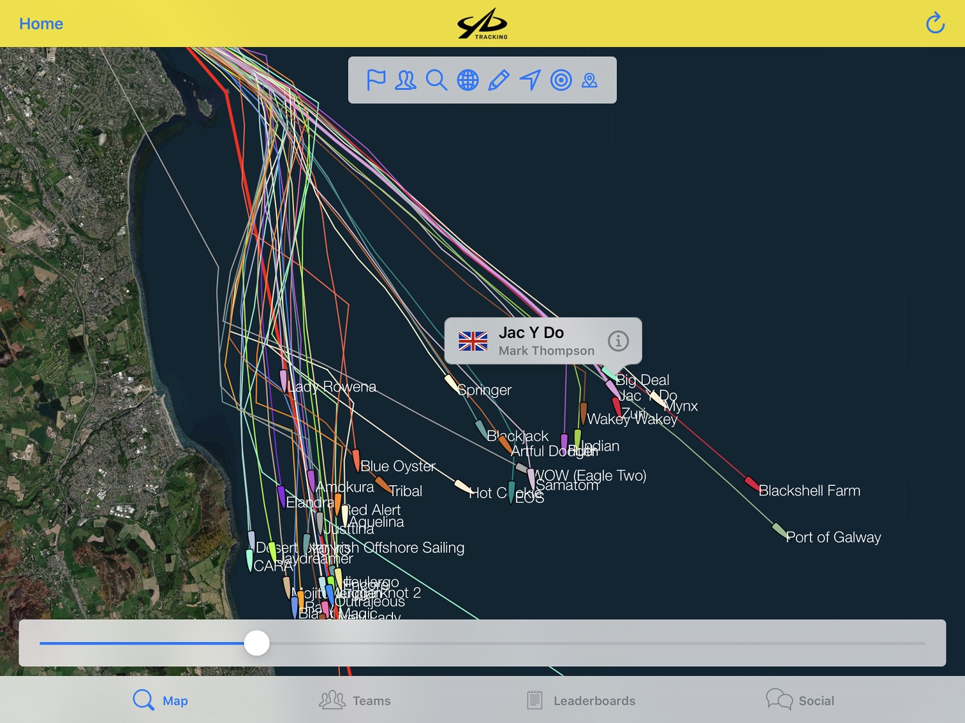Tap the navigation arrow icon
This screenshot has width=965, height=723.
click(x=530, y=80)
